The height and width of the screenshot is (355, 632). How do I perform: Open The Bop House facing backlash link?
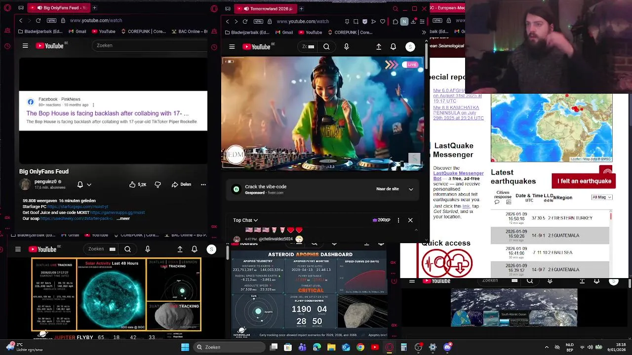108,113
